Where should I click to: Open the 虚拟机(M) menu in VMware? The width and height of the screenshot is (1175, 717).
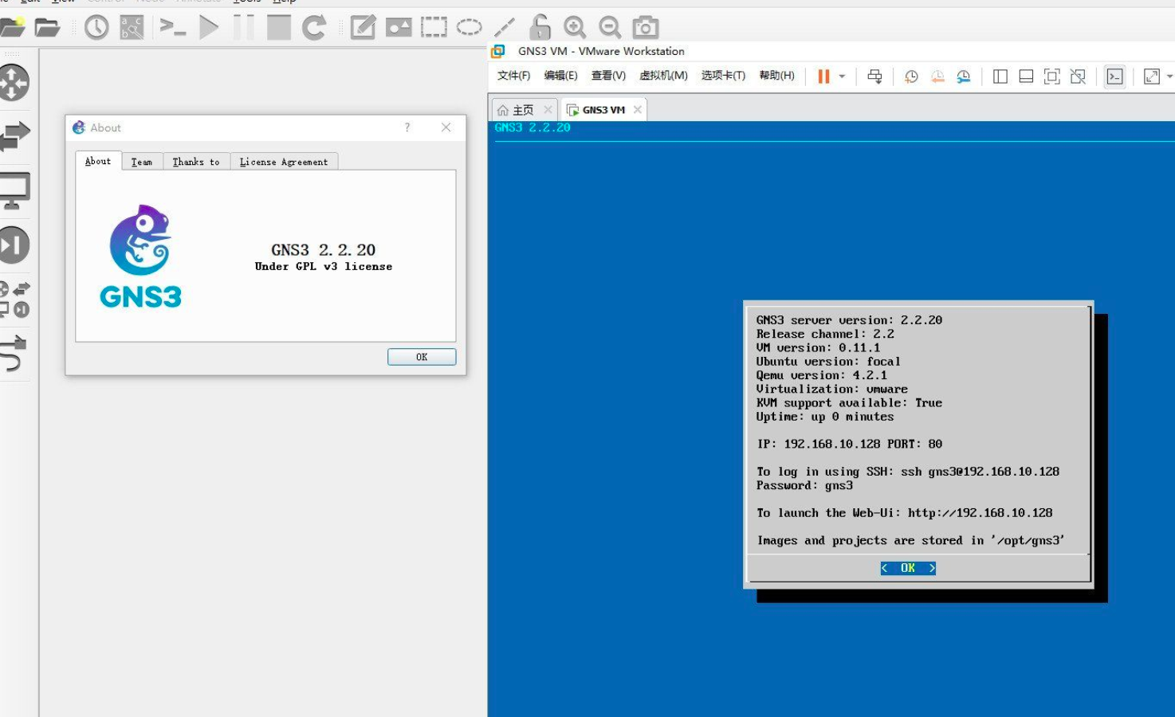click(x=663, y=76)
